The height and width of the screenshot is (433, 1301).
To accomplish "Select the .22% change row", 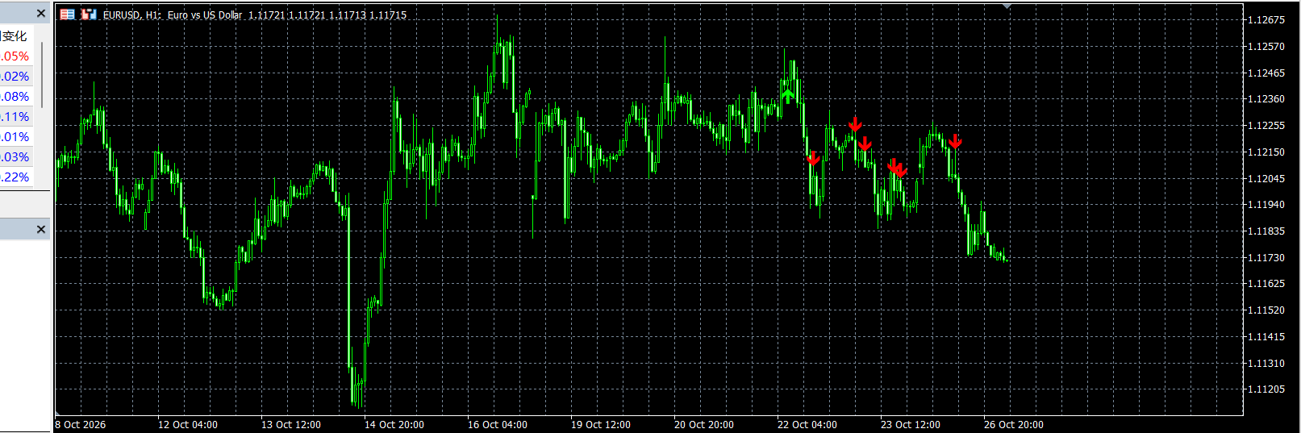I will (x=15, y=177).
